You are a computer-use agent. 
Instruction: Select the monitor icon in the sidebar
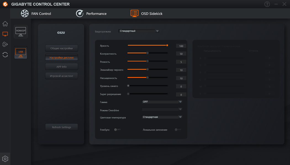pyautogui.click(x=5, y=34)
